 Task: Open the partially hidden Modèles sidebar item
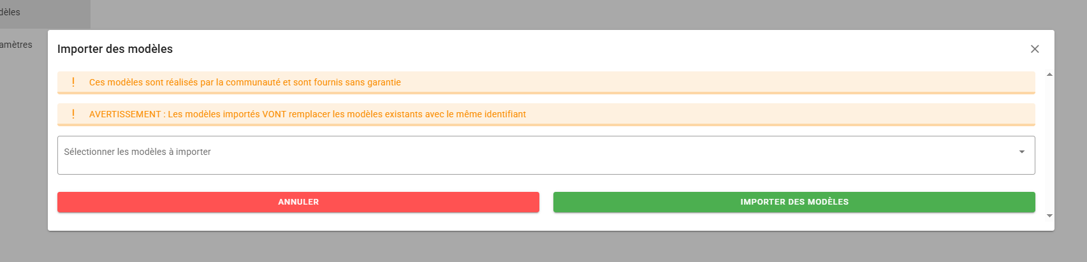[x=10, y=12]
